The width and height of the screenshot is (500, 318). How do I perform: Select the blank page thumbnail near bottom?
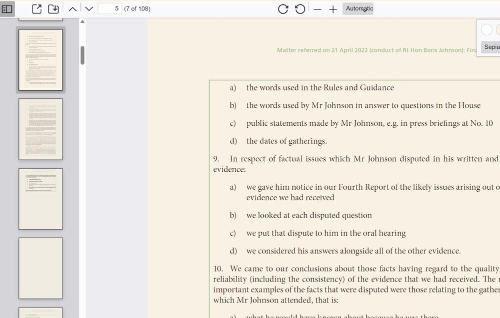(40, 269)
